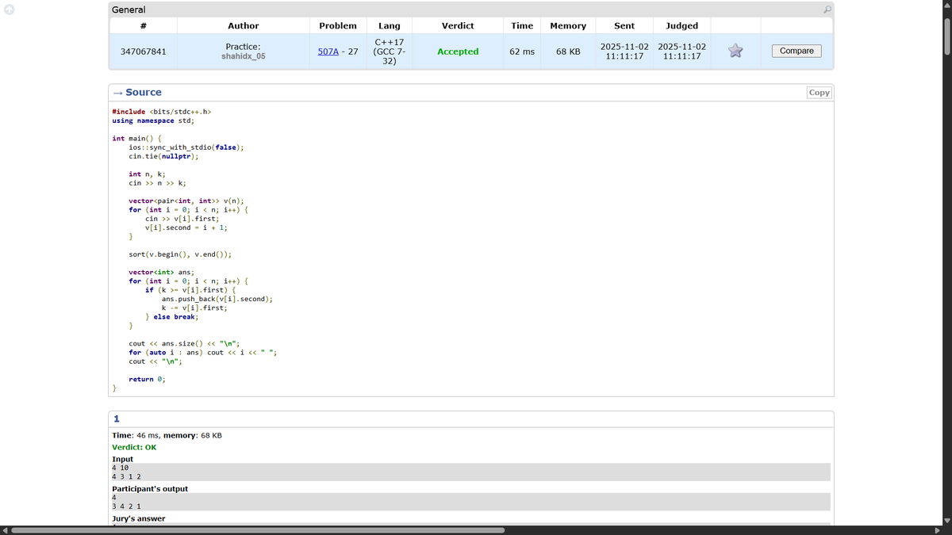Viewport: 952px width, 535px height.
Task: Click the using namespace std; line
Action: pos(153,120)
